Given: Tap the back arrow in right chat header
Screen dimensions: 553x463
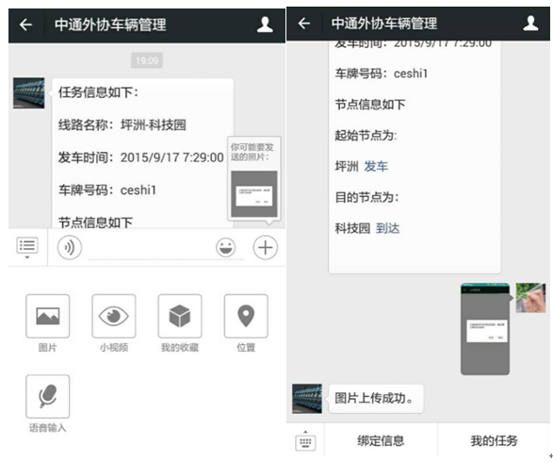Looking at the screenshot, I should (304, 24).
